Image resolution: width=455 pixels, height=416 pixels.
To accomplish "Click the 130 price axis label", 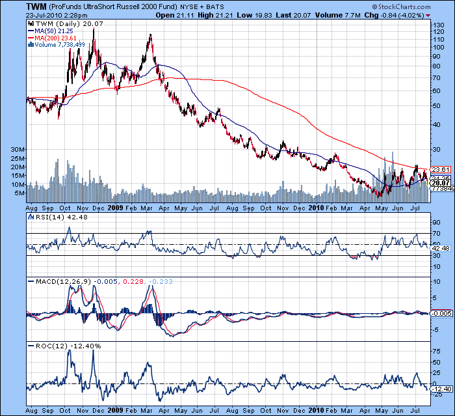I will tap(439, 25).
